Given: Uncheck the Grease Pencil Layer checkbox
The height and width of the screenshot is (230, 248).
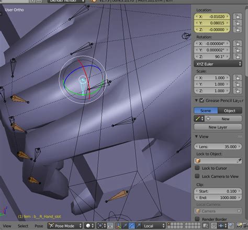Looking at the screenshot, I should (202, 100).
